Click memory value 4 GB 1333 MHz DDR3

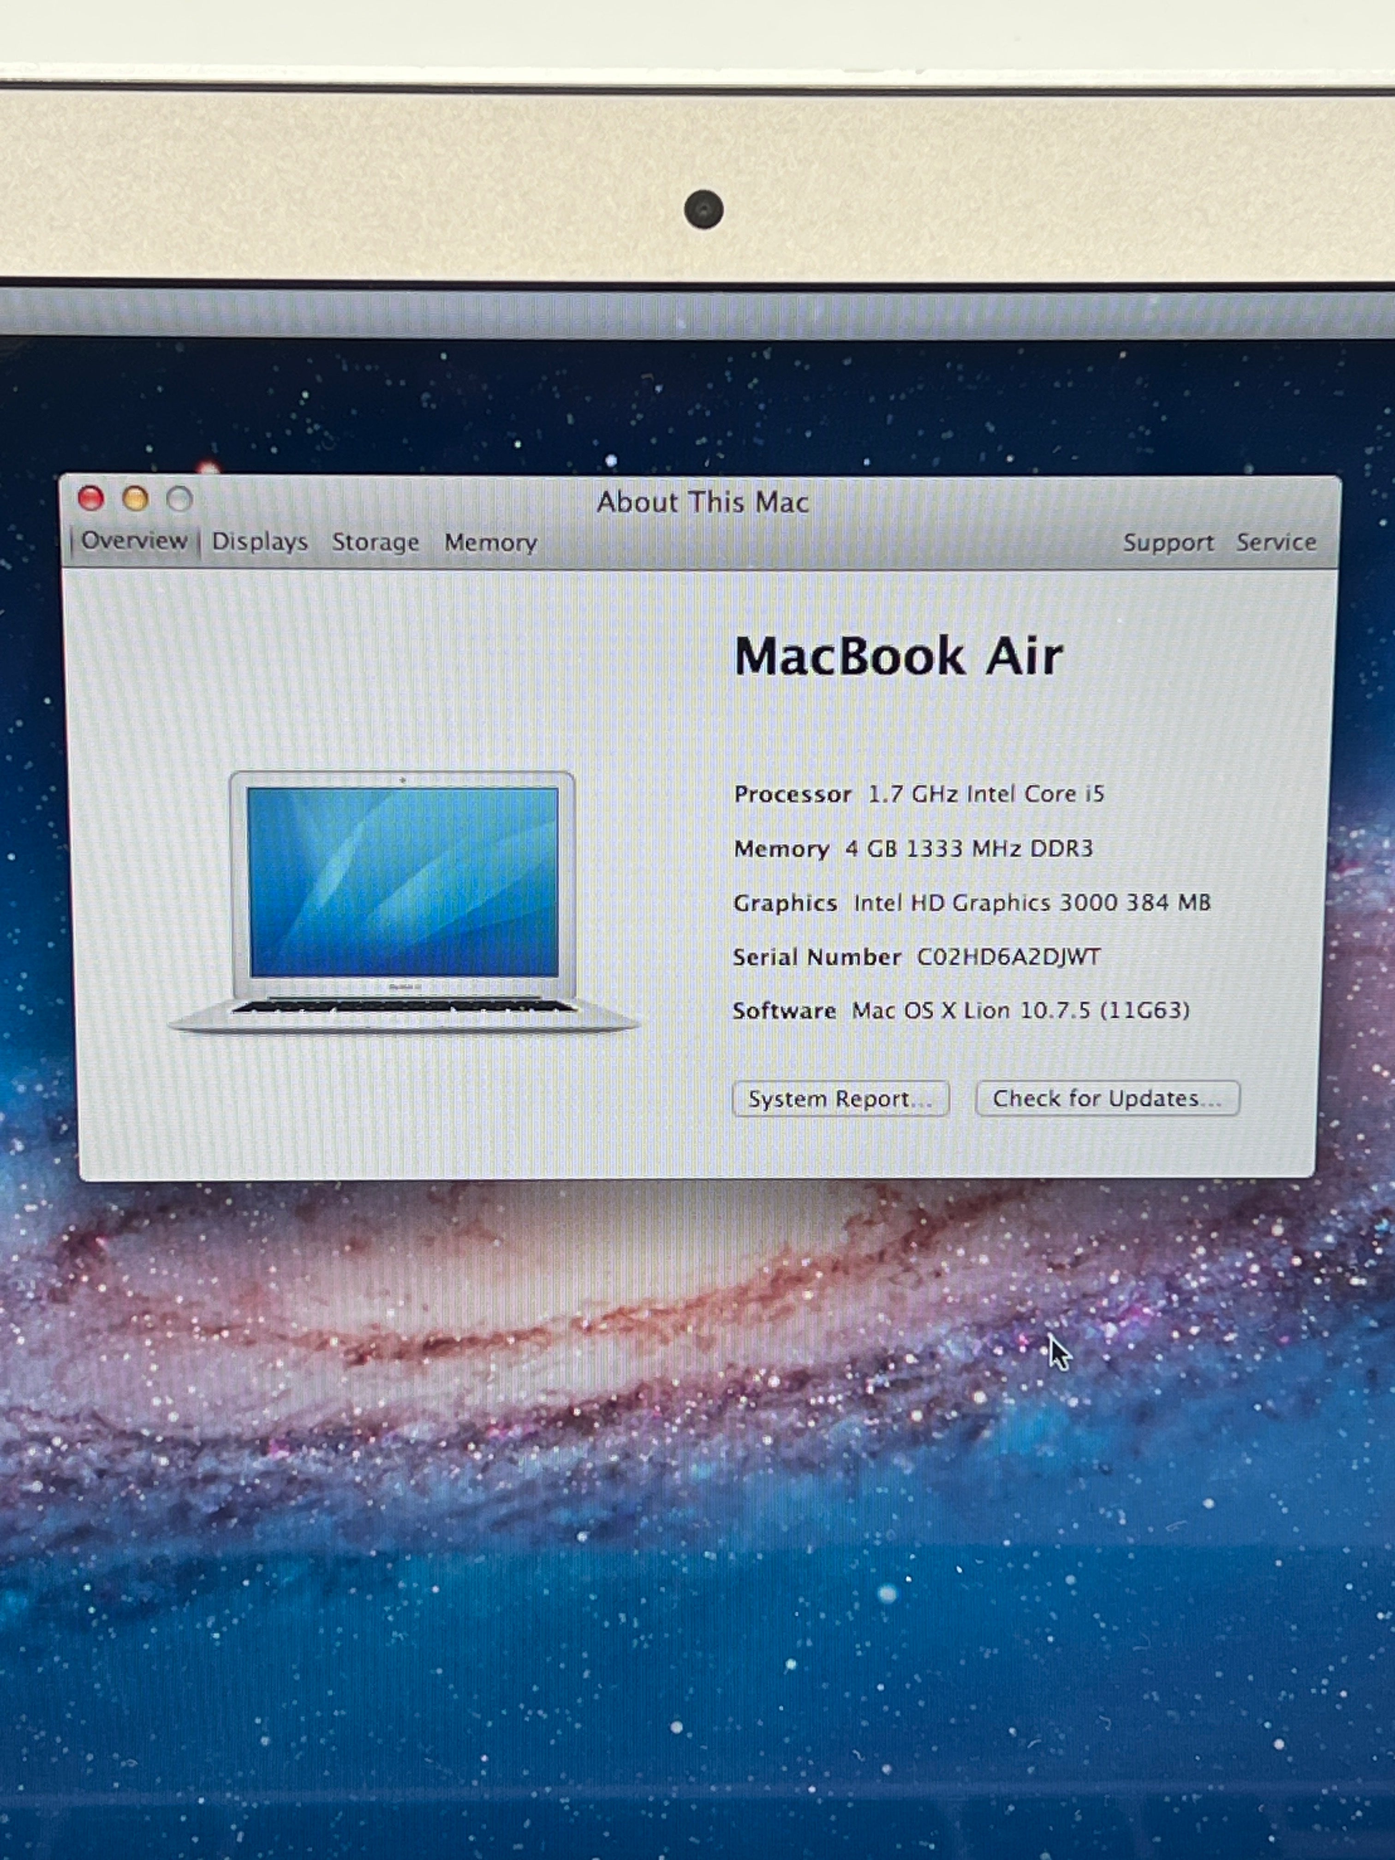[x=969, y=848]
